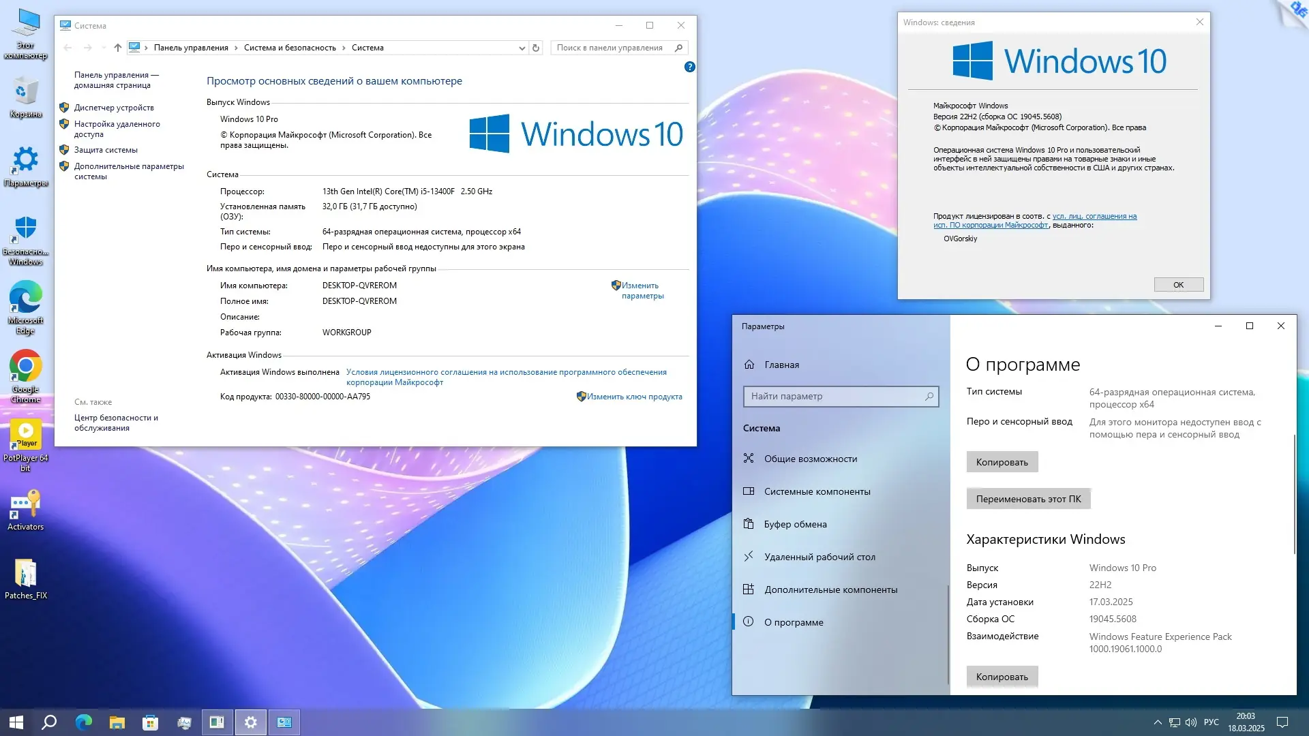This screenshot has height=736, width=1309.
Task: Go up one level in Control Panel
Action: tap(117, 48)
